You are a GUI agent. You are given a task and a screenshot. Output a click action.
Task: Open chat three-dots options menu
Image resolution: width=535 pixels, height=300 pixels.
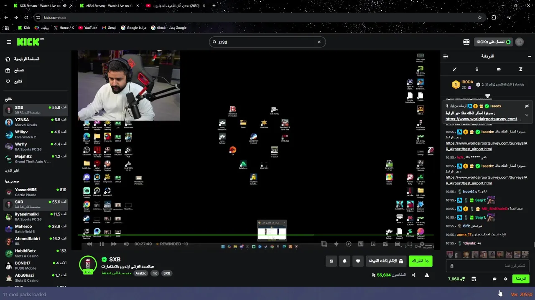tap(529, 56)
